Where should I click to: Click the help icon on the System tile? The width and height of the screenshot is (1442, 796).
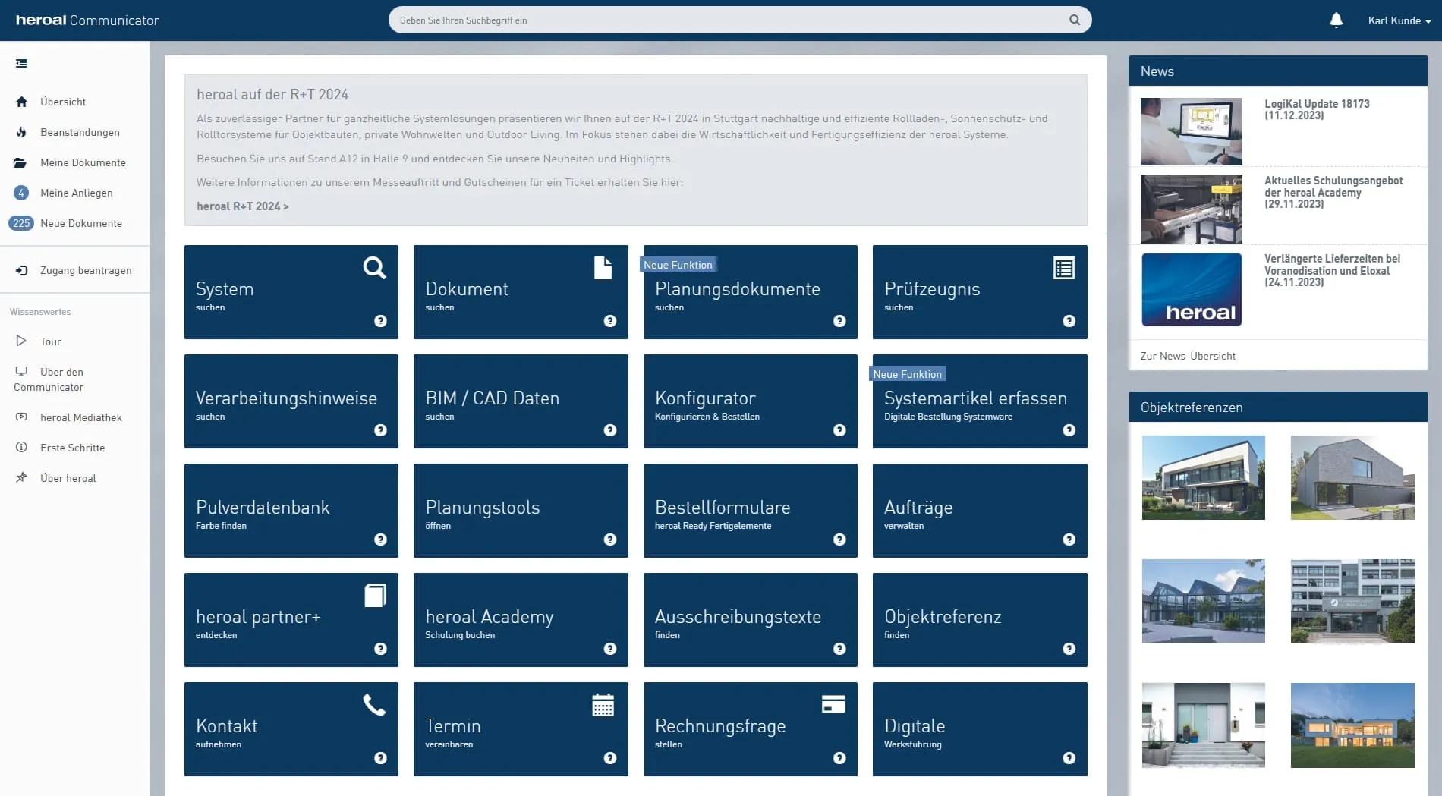[x=380, y=321]
